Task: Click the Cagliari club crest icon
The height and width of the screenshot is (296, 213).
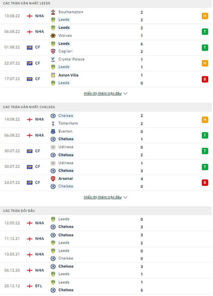Action: tap(53, 51)
